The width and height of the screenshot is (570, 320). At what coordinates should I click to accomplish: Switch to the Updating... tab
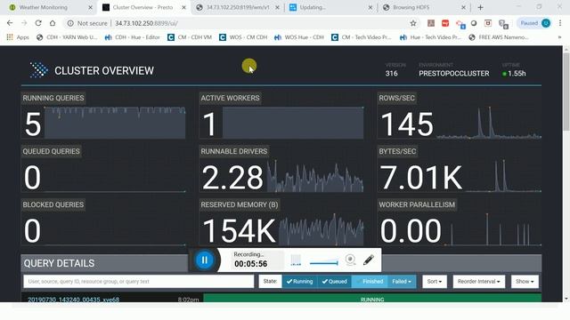click(313, 7)
